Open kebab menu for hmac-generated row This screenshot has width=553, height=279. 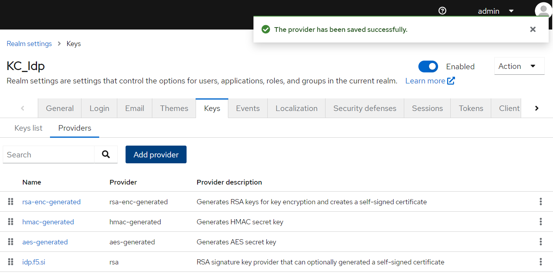[x=541, y=222]
